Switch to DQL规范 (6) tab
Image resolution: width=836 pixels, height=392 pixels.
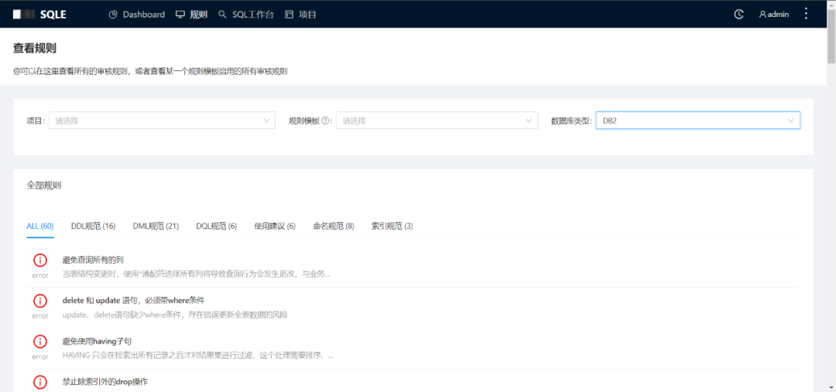(x=217, y=227)
